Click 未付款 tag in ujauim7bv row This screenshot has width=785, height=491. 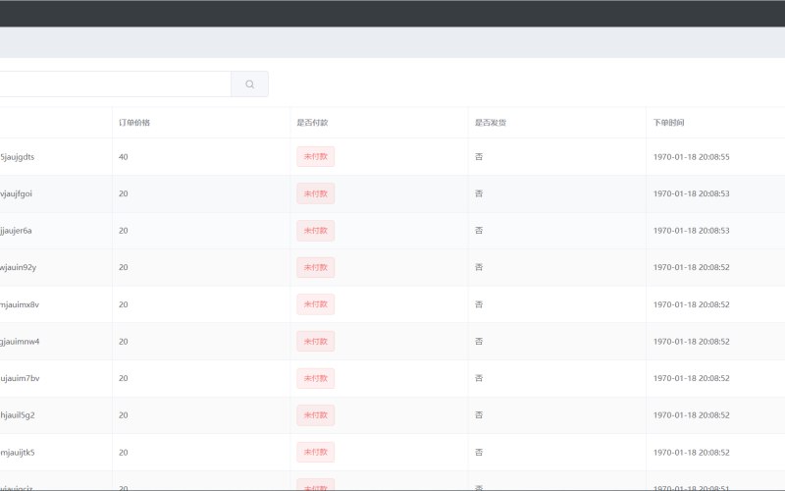point(315,378)
